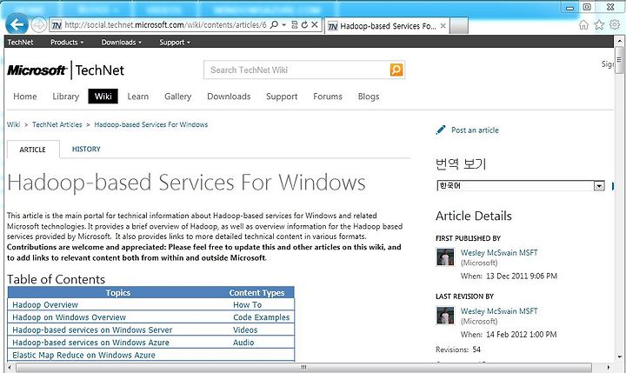Image resolution: width=626 pixels, height=373 pixels.
Task: Click the Revisions count text
Action: (x=458, y=350)
